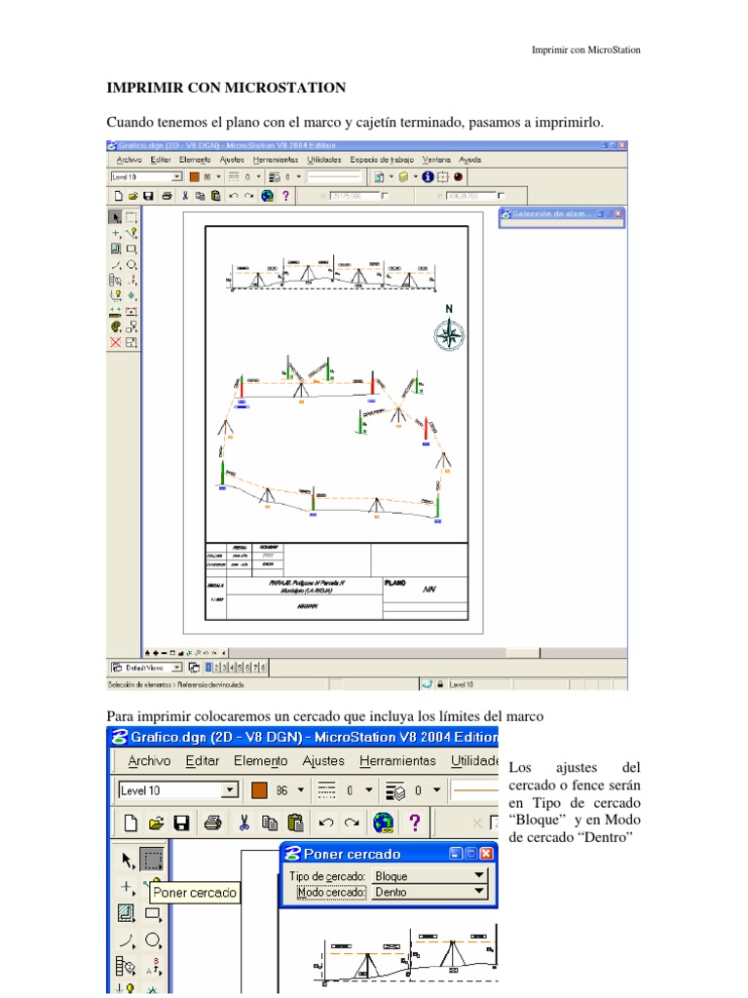Click orange active color swatch in upper window
This screenshot has width=748, height=998.
pyautogui.click(x=195, y=177)
